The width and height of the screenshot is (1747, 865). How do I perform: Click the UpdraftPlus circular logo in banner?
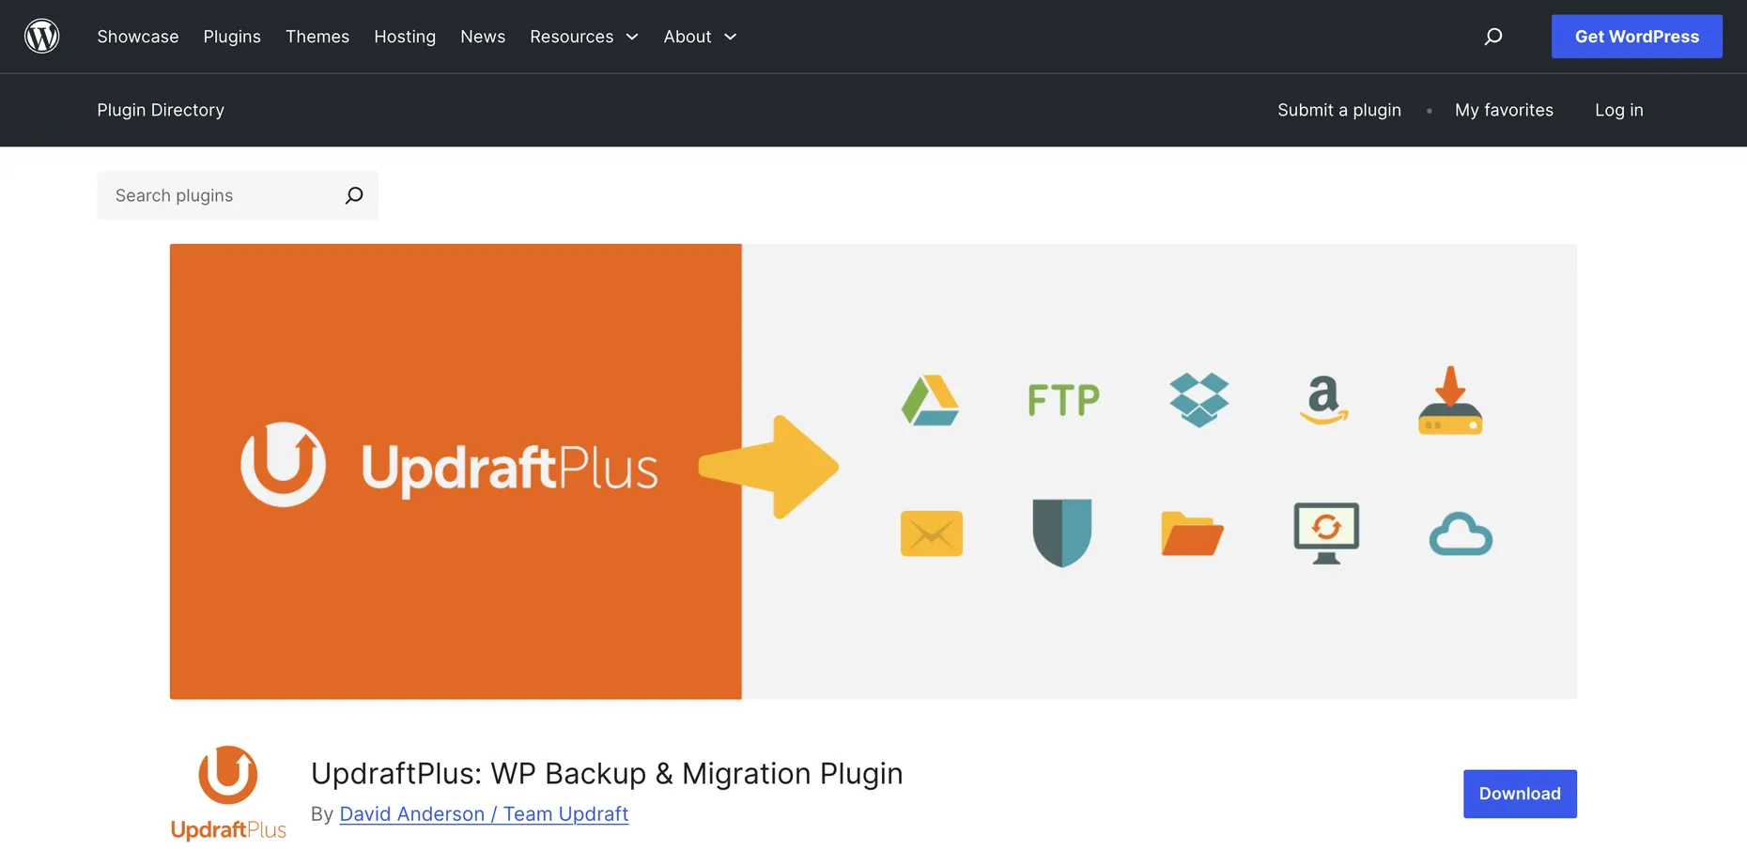[x=283, y=464]
